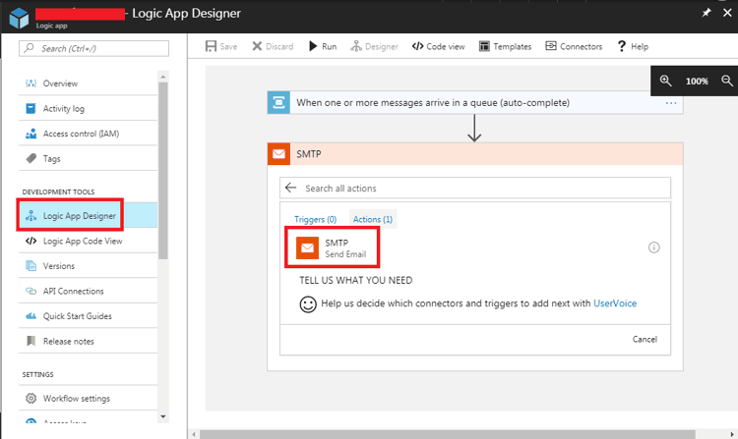Click the Access control people icon
The height and width of the screenshot is (439, 738).
tap(31, 134)
